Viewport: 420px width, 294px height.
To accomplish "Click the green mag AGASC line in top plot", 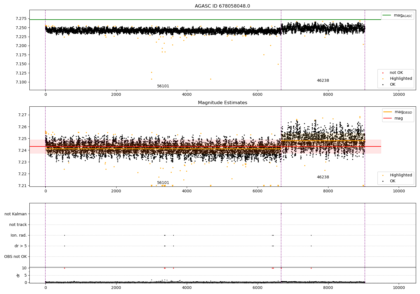I will tap(205, 20).
